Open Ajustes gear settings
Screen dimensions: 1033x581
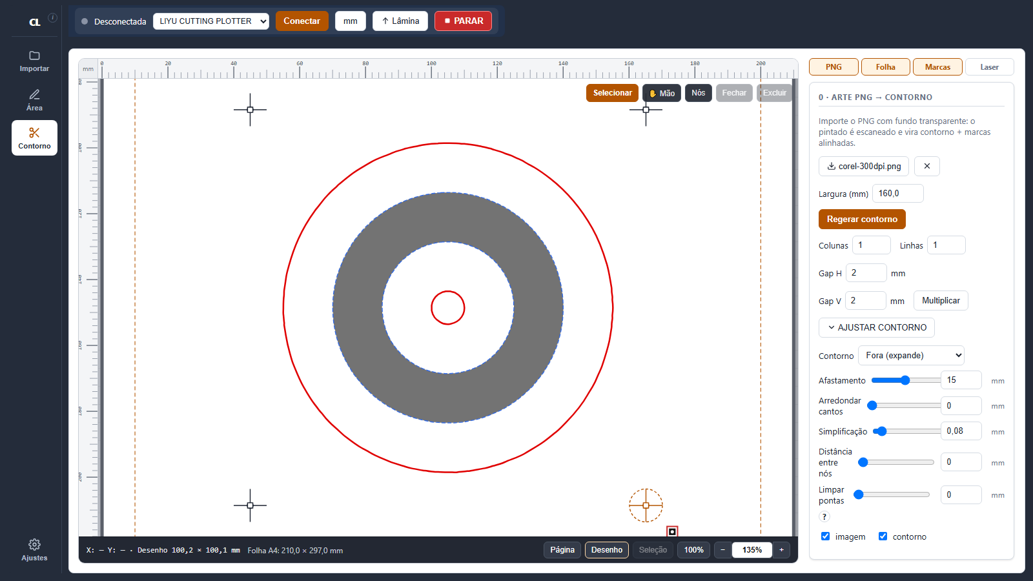[34, 550]
